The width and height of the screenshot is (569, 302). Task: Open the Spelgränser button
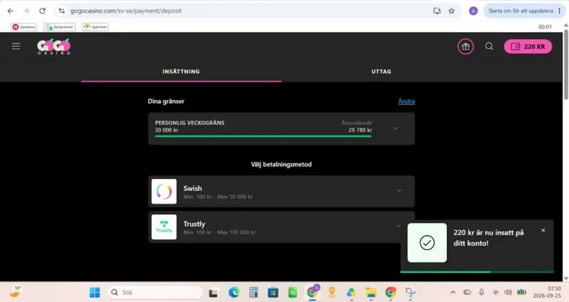pos(59,27)
